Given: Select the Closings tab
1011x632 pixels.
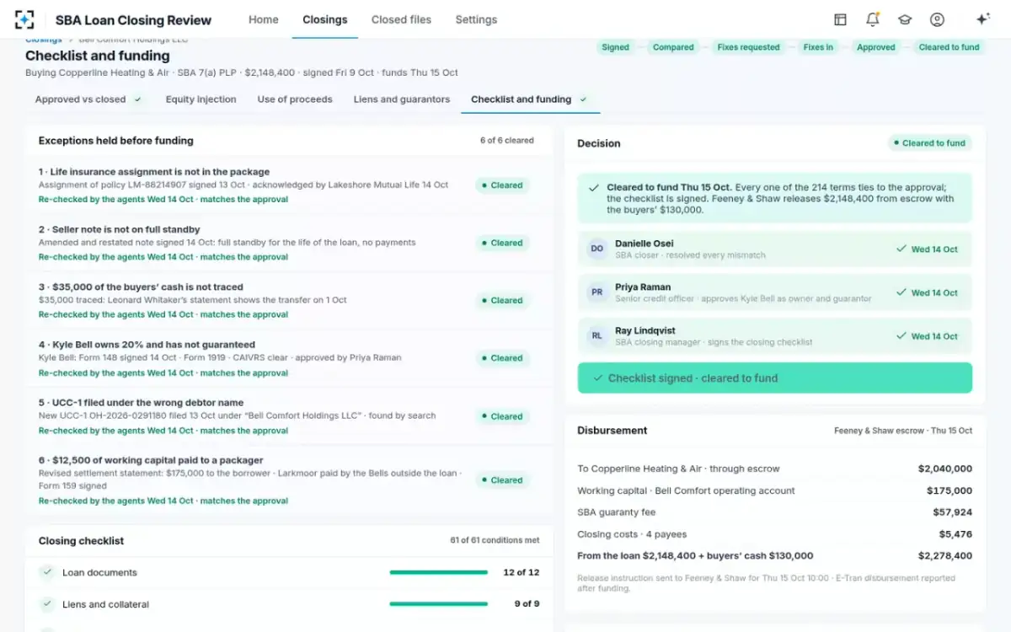Looking at the screenshot, I should coord(325,19).
